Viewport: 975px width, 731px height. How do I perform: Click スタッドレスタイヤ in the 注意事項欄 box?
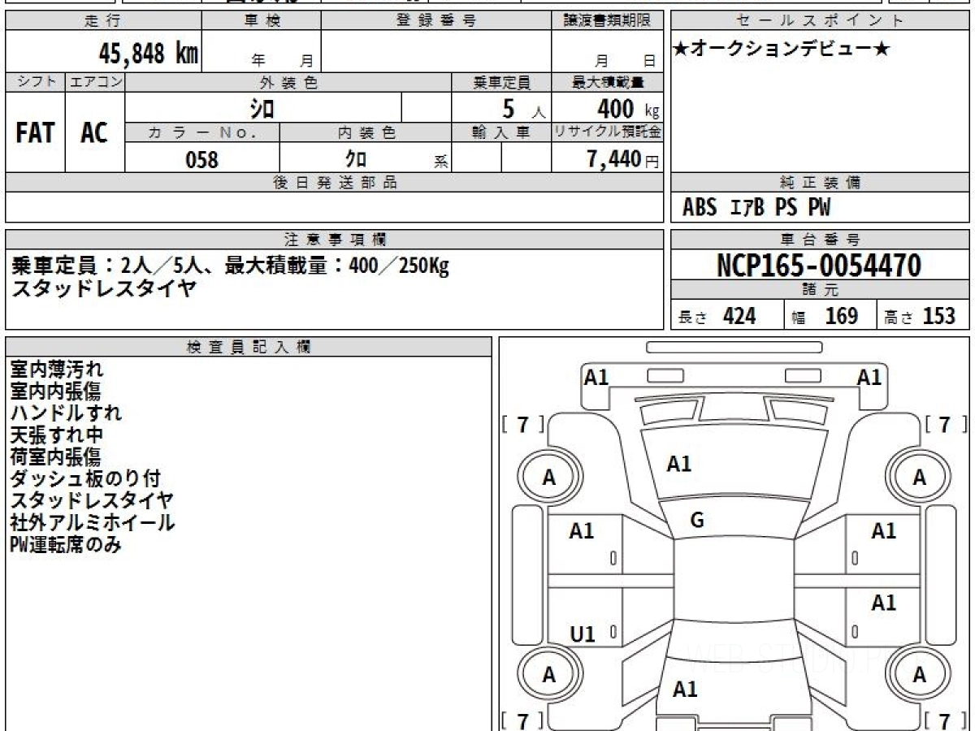coord(103,288)
